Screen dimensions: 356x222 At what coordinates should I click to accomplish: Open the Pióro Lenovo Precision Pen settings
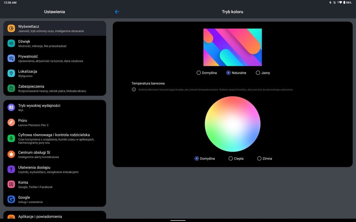click(55, 123)
